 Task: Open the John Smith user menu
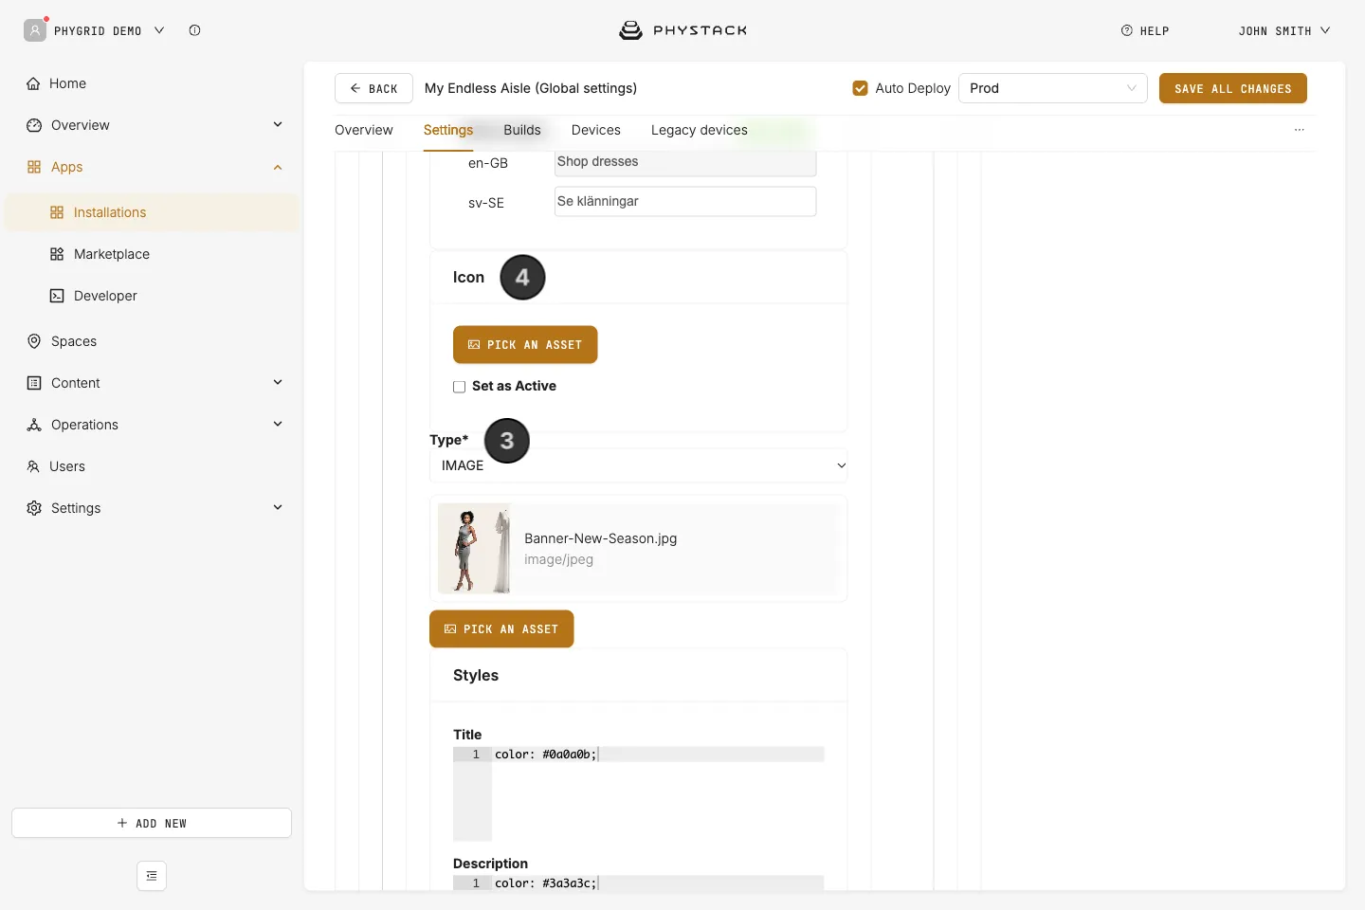(1284, 30)
